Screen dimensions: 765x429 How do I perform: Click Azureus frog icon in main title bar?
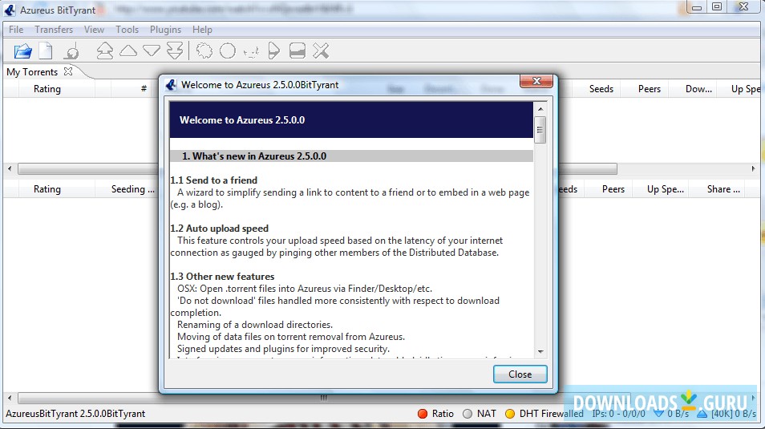[x=10, y=10]
